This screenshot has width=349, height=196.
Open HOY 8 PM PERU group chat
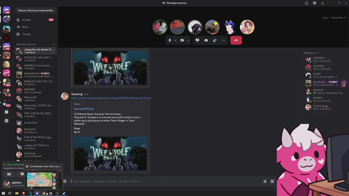36,139
